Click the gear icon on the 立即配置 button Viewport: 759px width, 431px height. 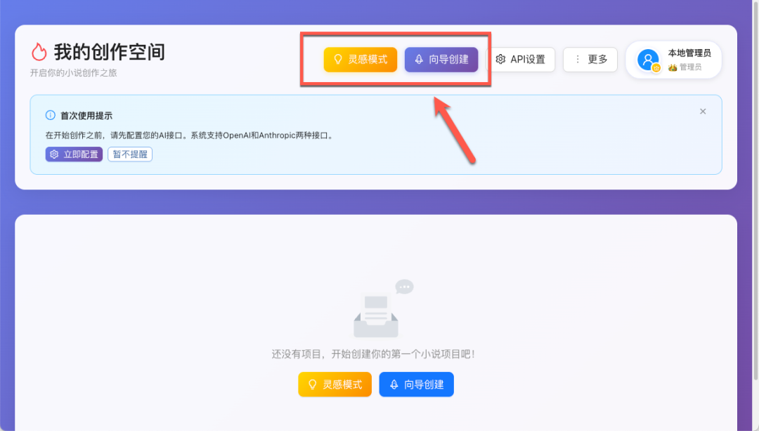56,154
